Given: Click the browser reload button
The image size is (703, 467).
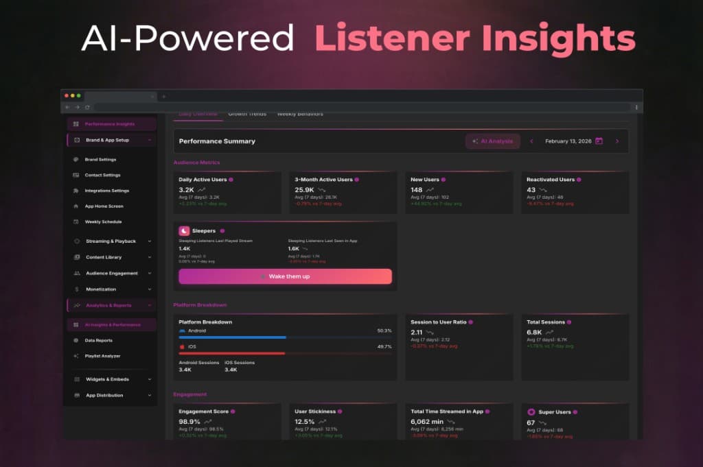Looking at the screenshot, I should tap(87, 108).
